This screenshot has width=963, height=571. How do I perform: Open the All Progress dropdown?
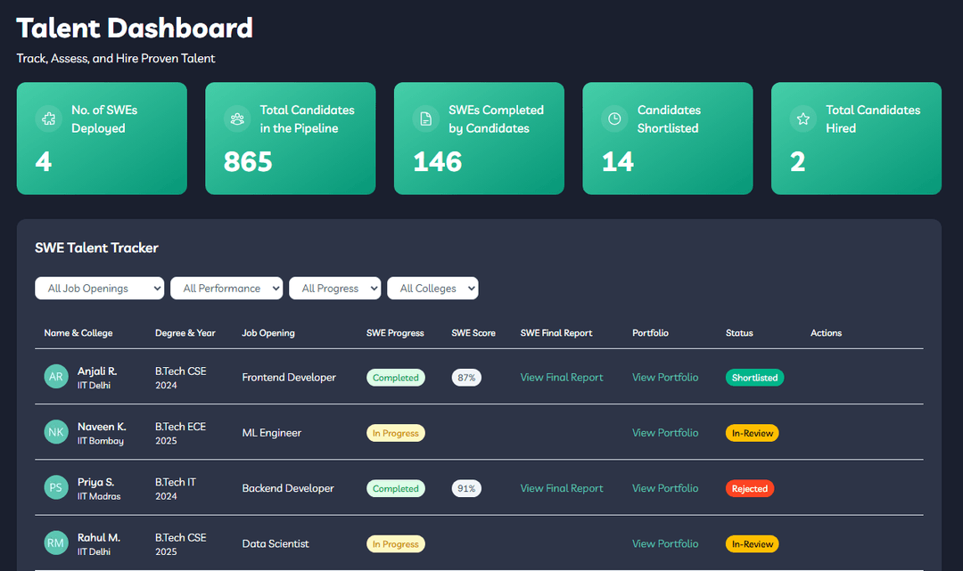click(x=334, y=289)
